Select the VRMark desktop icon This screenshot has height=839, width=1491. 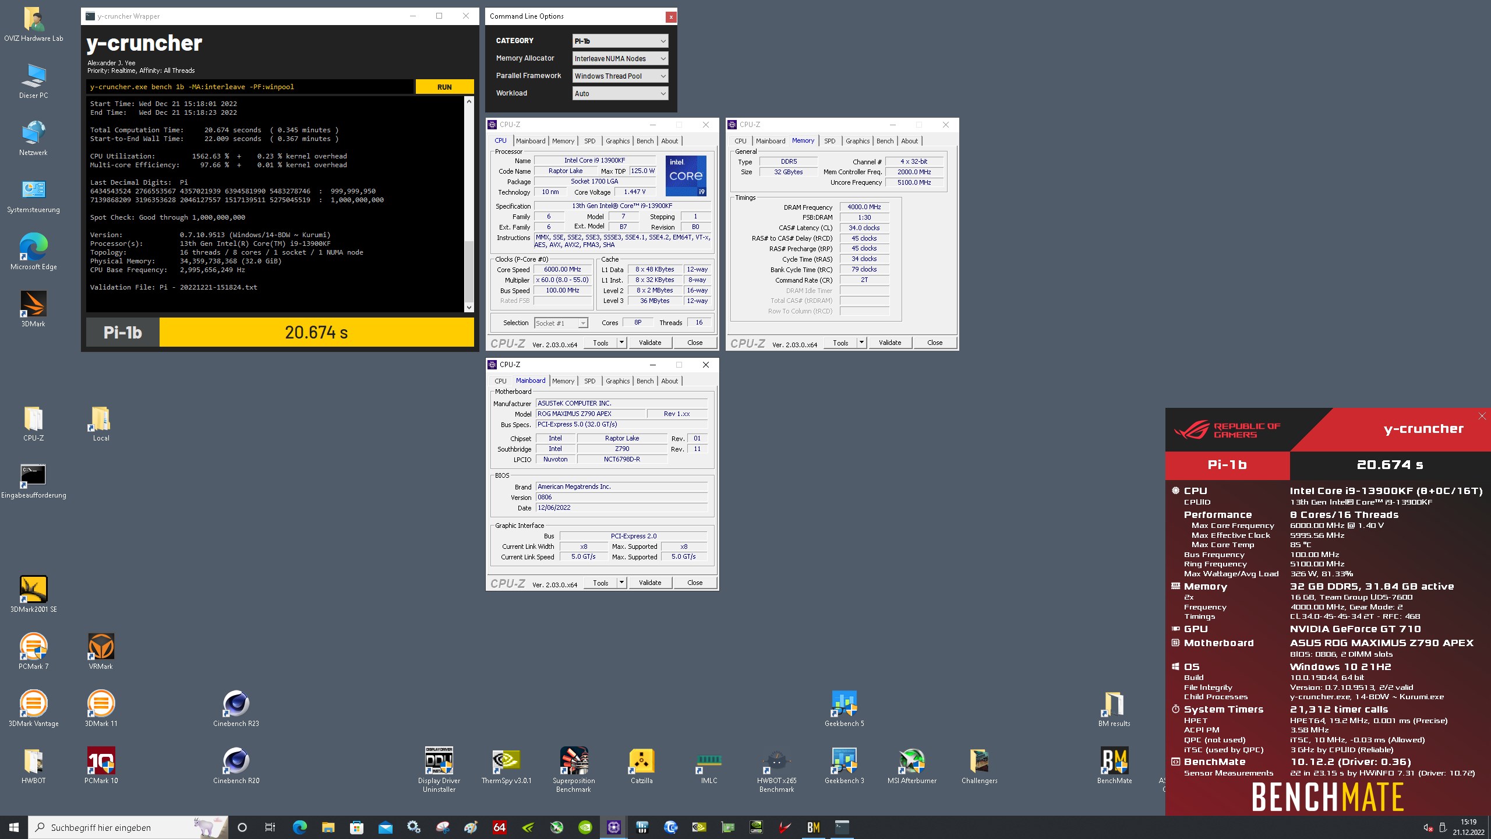point(101,651)
